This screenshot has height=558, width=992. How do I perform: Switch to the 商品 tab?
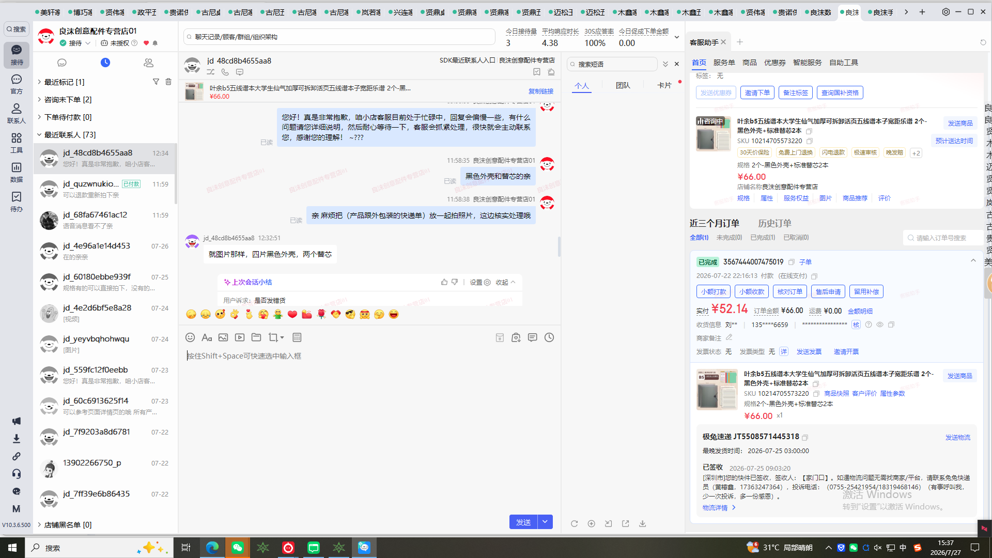coord(749,63)
